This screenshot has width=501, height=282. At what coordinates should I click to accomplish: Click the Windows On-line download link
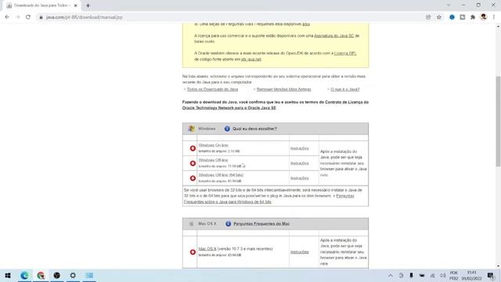pos(213,145)
